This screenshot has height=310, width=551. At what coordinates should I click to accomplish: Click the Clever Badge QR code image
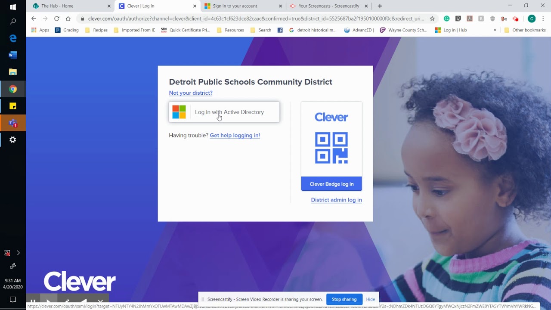(331, 148)
